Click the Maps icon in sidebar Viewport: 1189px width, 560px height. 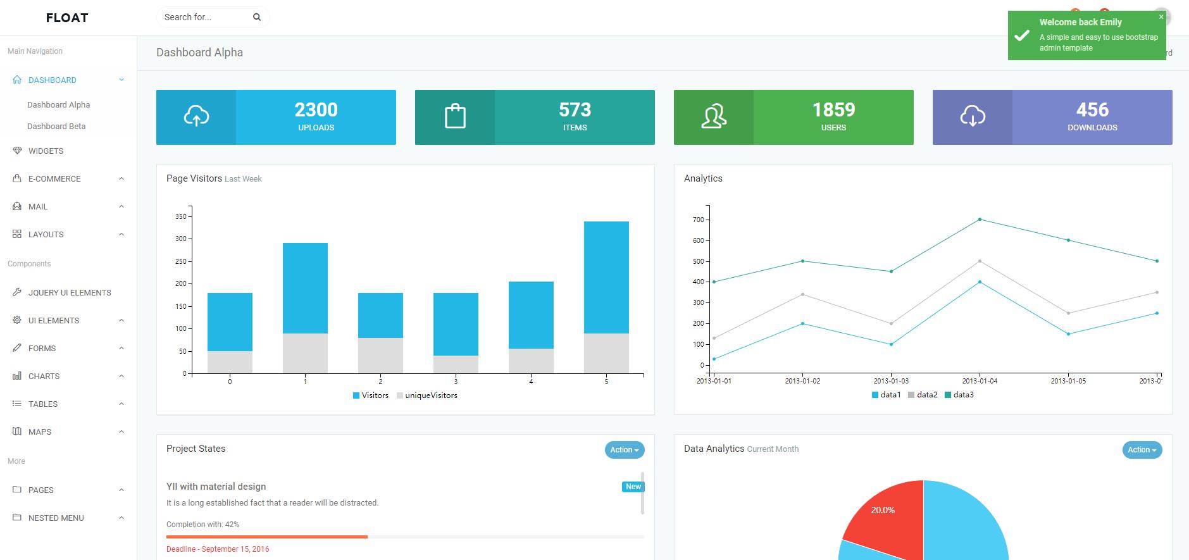(x=17, y=432)
